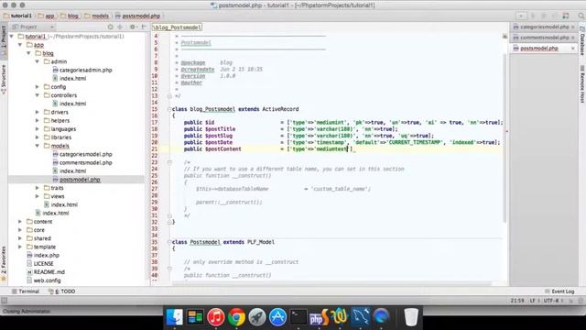Collapse the controllers folder
This screenshot has width=586, height=330.
[x=38, y=95]
